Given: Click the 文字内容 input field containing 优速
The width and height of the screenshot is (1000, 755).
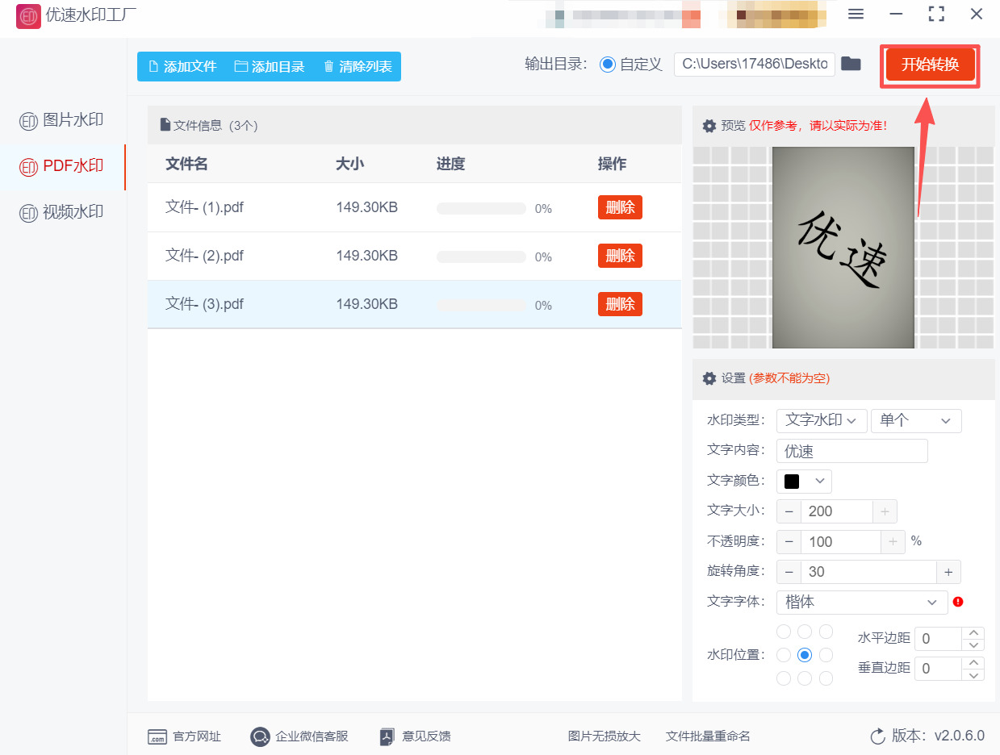Looking at the screenshot, I should pyautogui.click(x=852, y=451).
